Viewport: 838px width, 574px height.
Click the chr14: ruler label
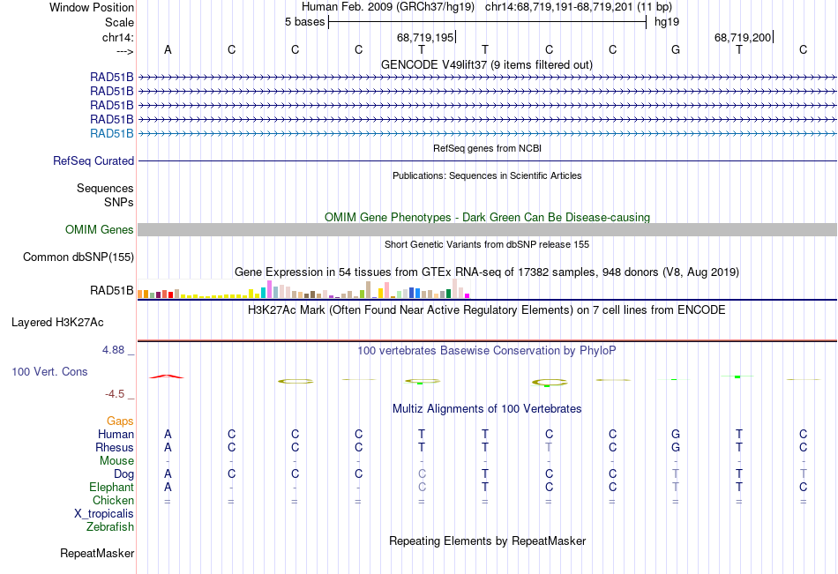(117, 37)
